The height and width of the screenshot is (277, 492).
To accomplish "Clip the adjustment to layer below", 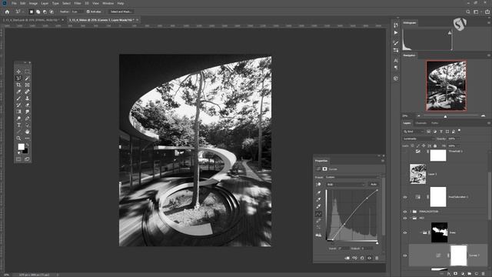I will tap(347, 258).
